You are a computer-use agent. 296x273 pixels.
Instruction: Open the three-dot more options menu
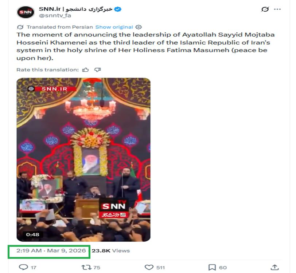277,9
